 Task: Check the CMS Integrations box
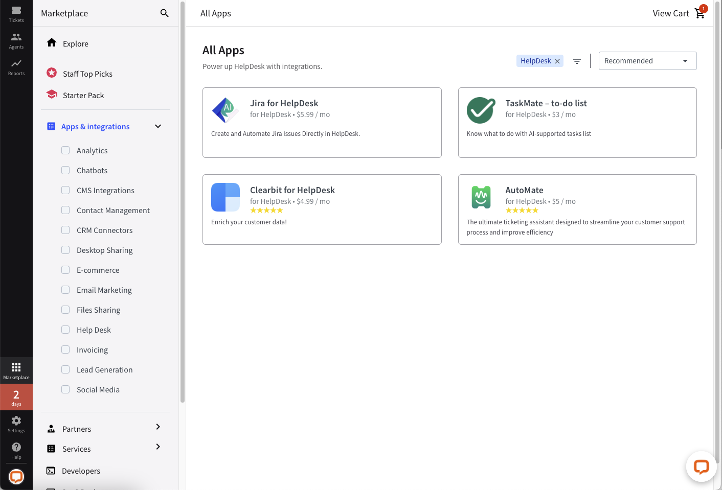65,190
